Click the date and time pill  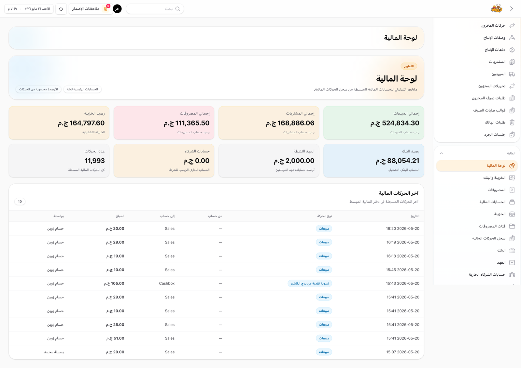(29, 9)
